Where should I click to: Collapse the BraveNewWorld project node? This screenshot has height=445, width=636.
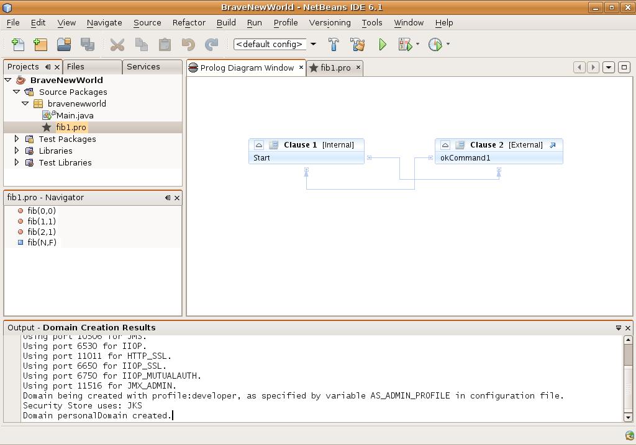[x=7, y=80]
